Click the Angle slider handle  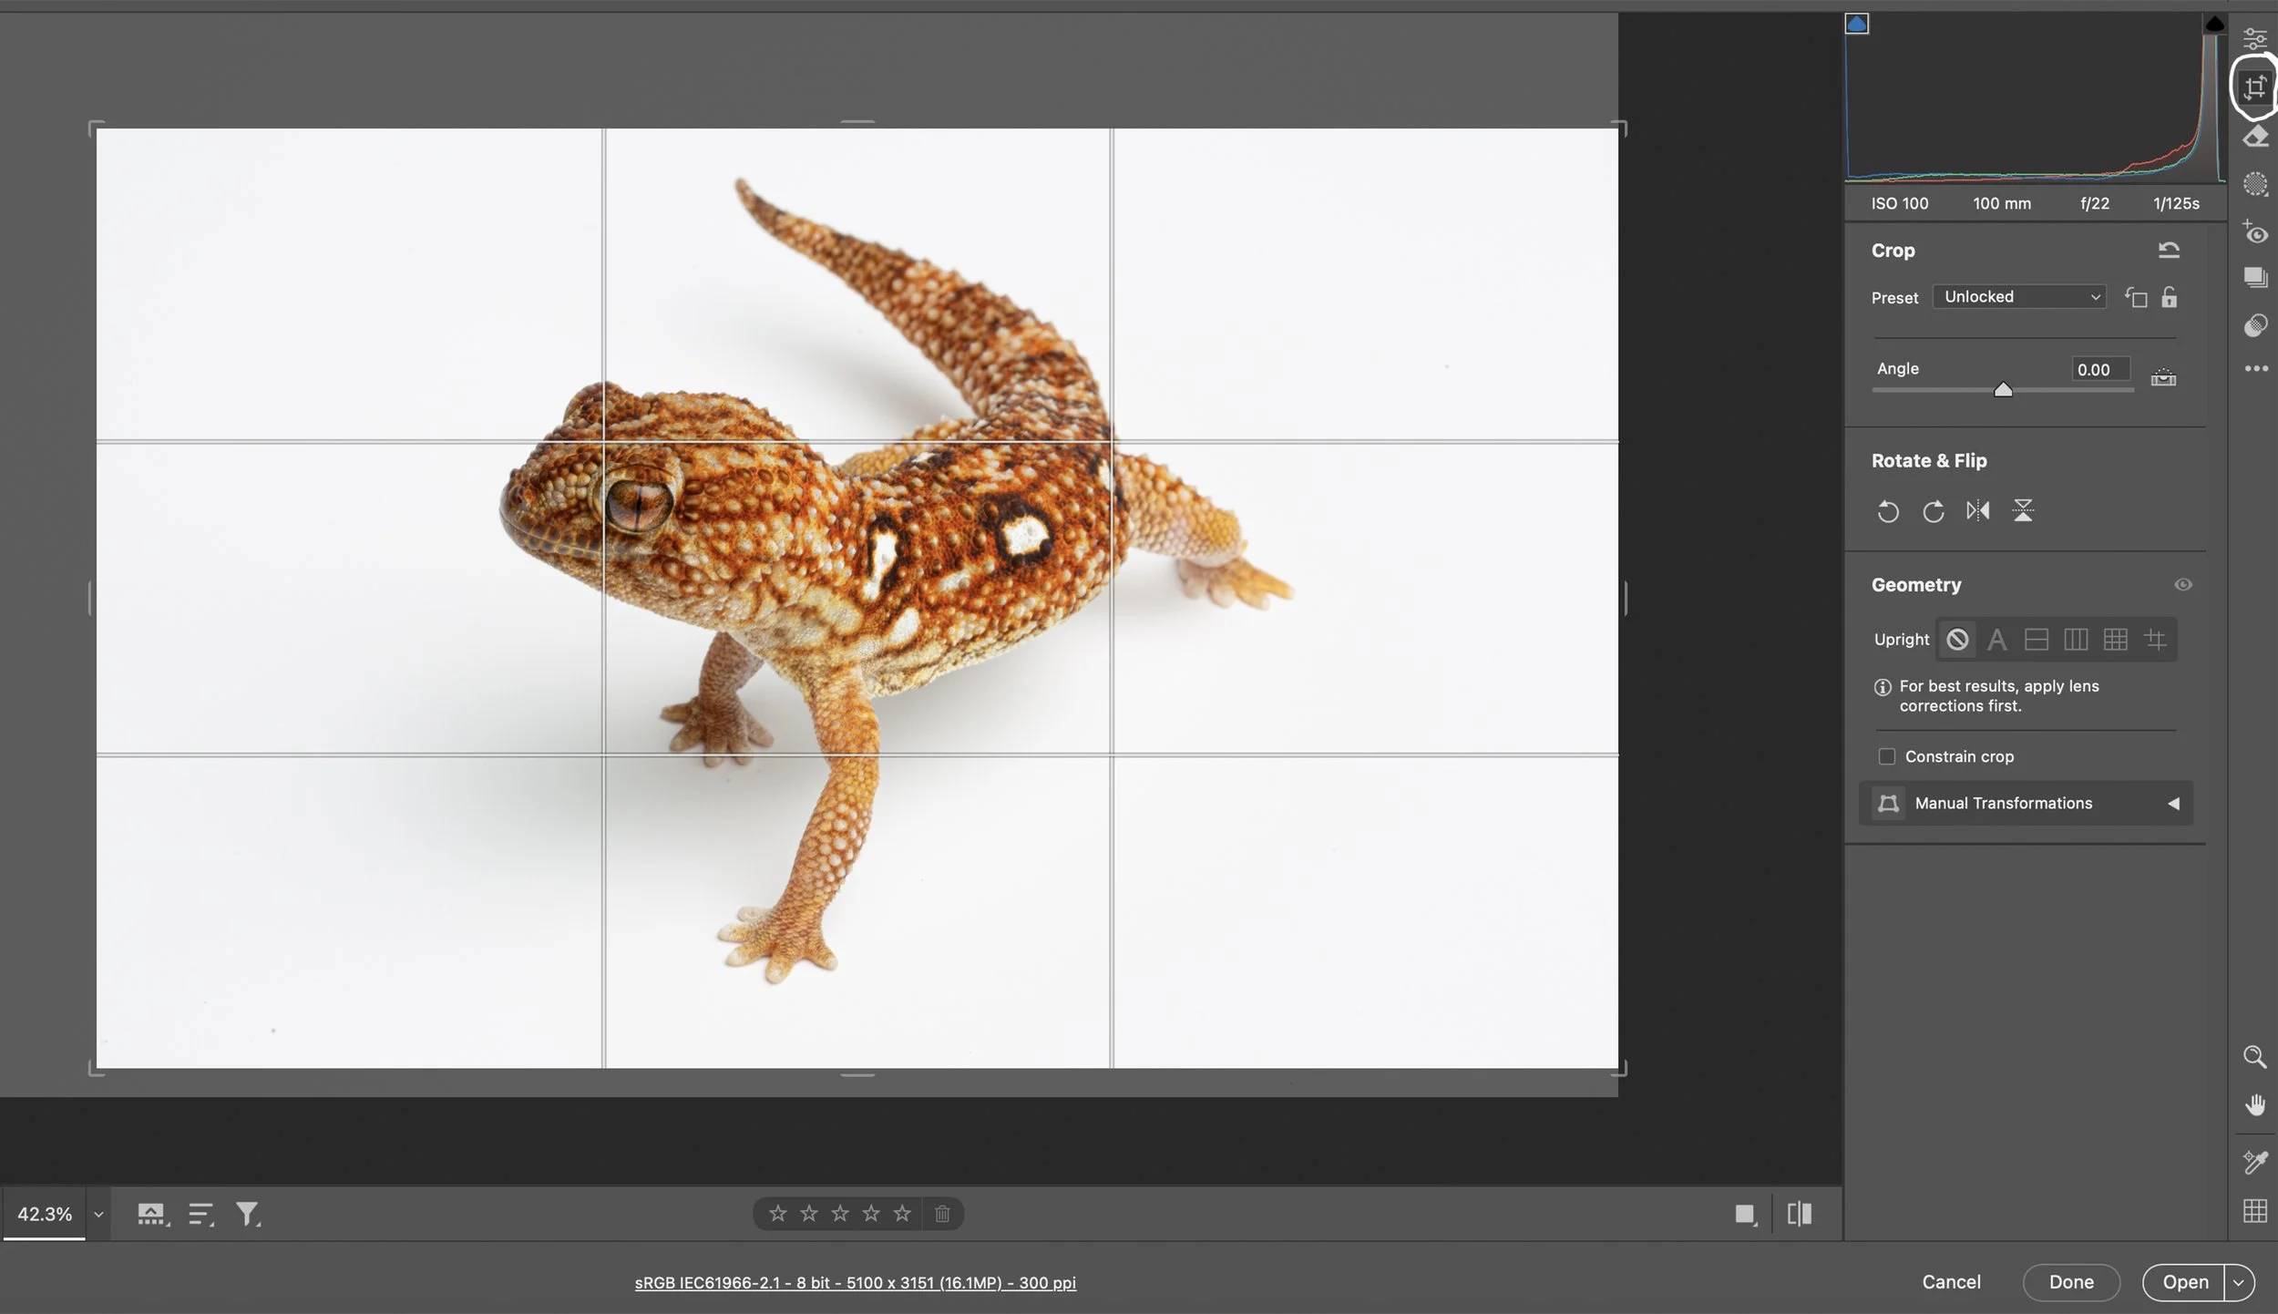pos(2003,390)
